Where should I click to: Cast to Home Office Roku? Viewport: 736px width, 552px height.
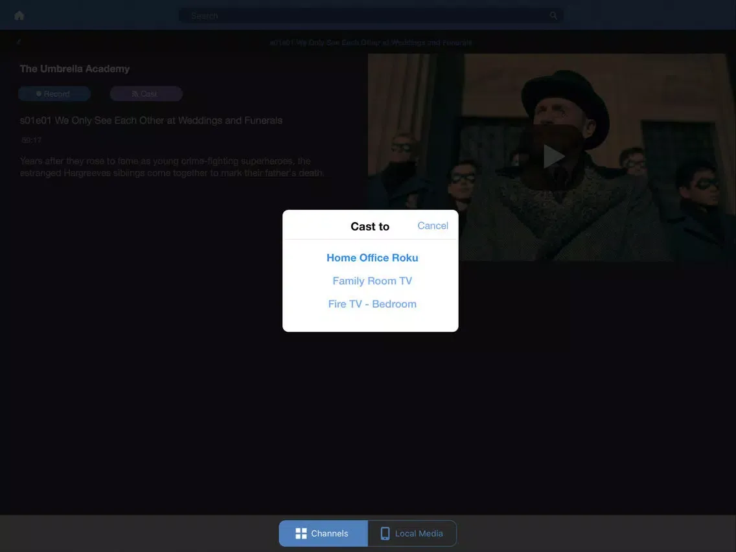(373, 258)
